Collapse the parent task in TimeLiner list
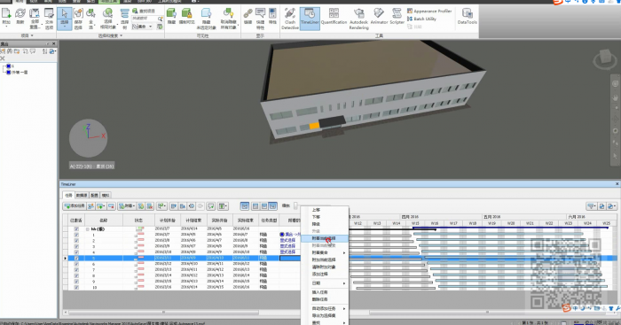 click(x=88, y=229)
